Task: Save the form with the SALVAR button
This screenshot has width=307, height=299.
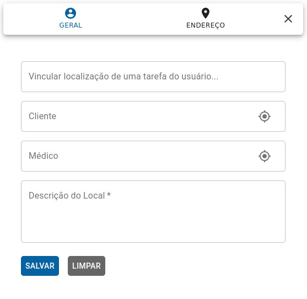Action: tap(40, 266)
